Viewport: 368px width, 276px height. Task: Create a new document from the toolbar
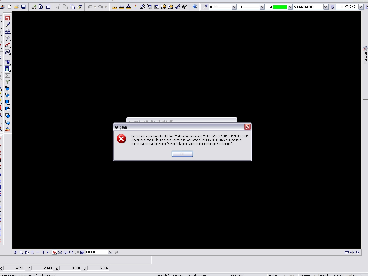(9, 7)
